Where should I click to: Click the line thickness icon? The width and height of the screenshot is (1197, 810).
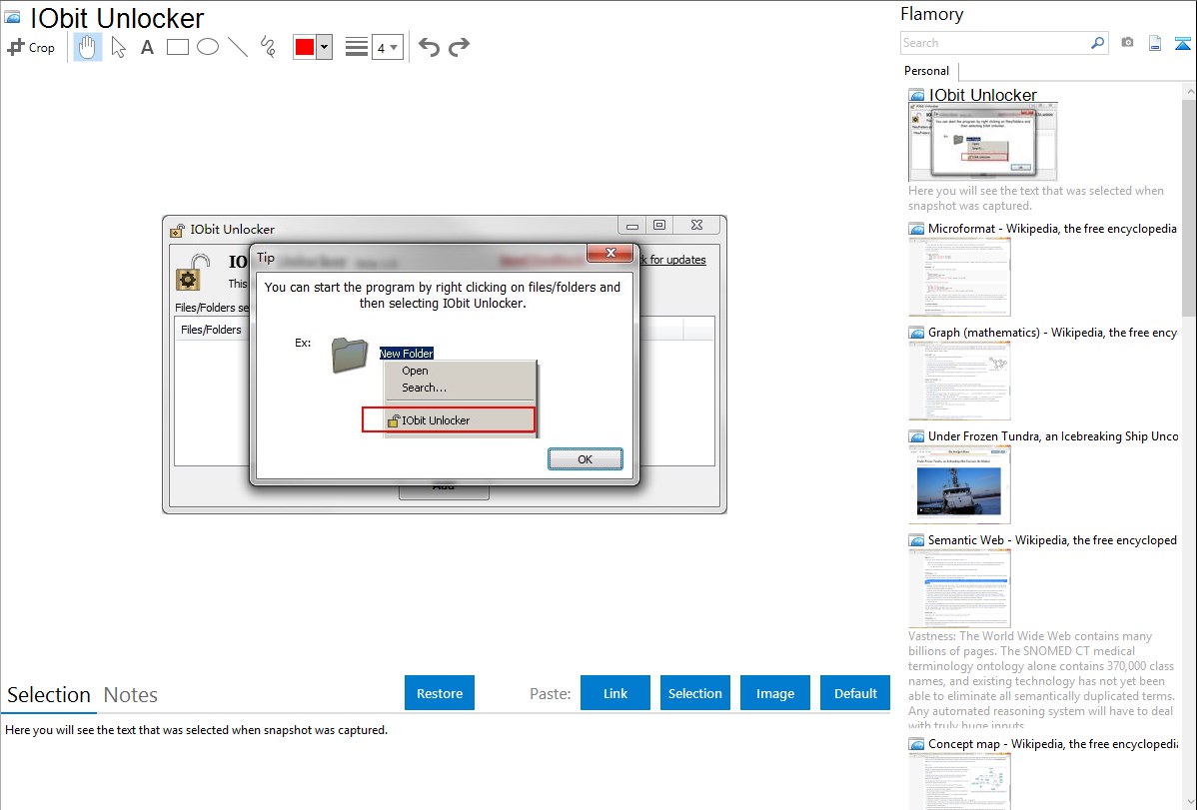point(357,47)
